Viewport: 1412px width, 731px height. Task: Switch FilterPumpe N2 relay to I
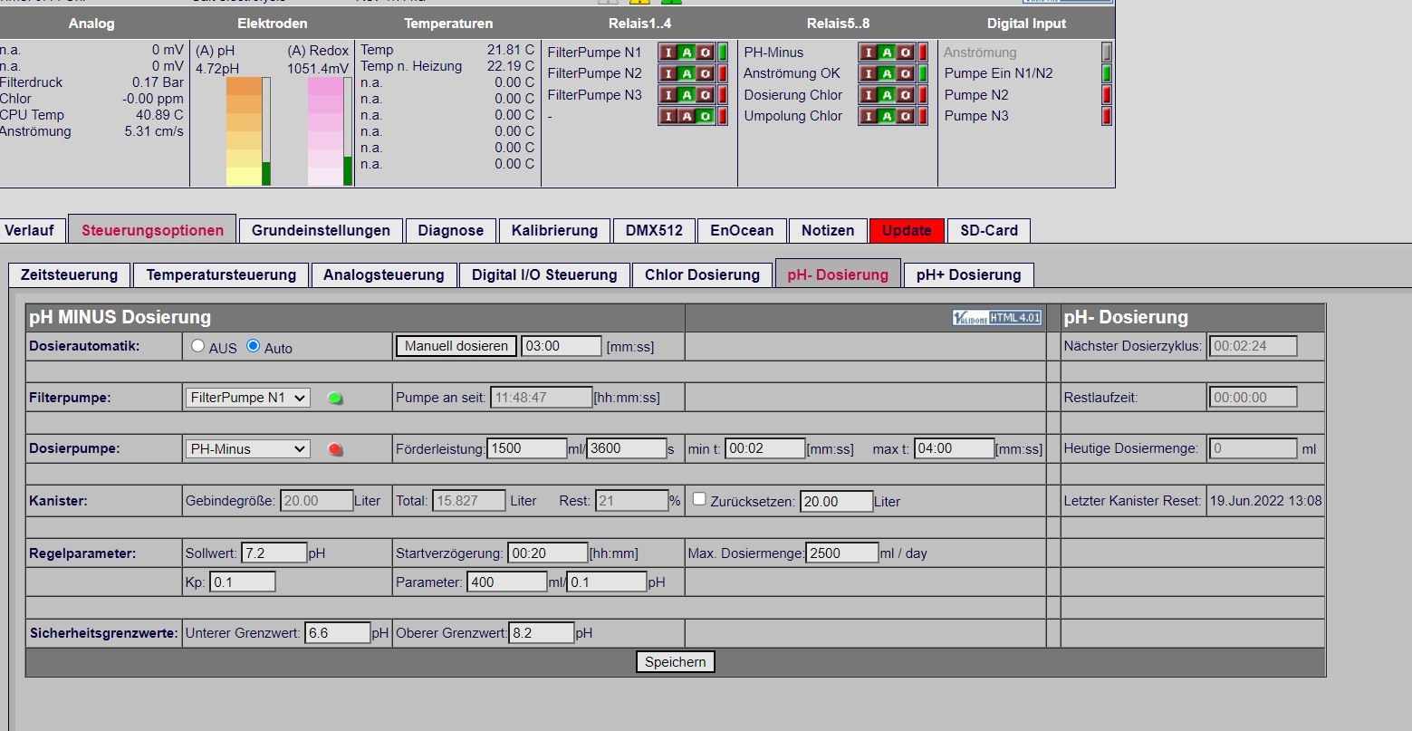click(x=668, y=73)
